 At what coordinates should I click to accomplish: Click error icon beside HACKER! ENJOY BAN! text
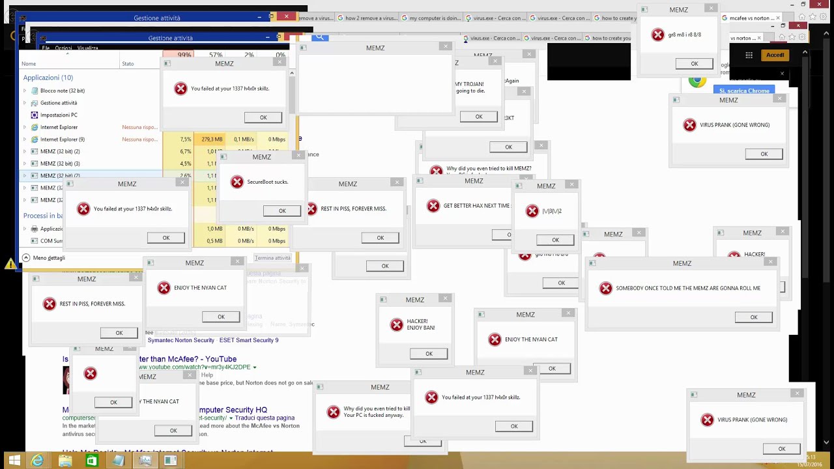(397, 325)
